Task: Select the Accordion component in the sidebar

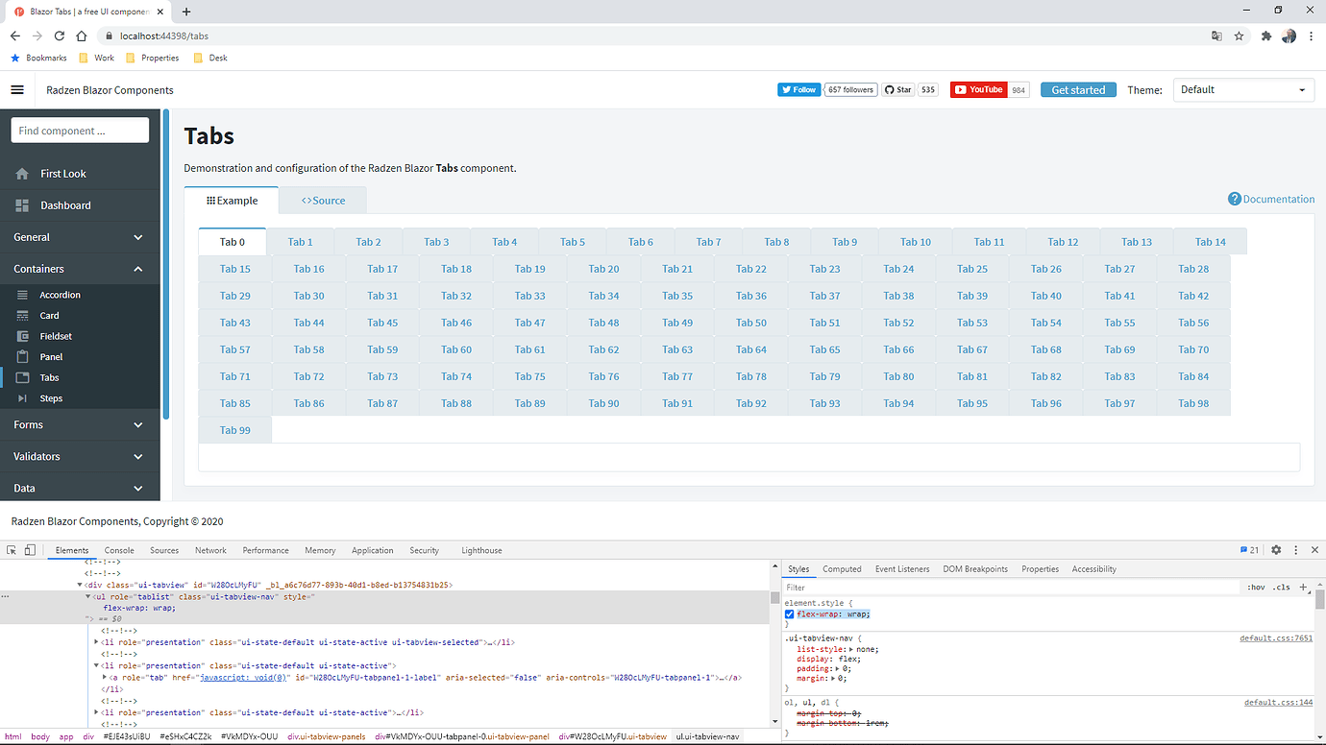Action: pos(58,295)
